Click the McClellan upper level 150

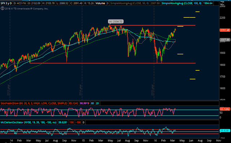71,122
